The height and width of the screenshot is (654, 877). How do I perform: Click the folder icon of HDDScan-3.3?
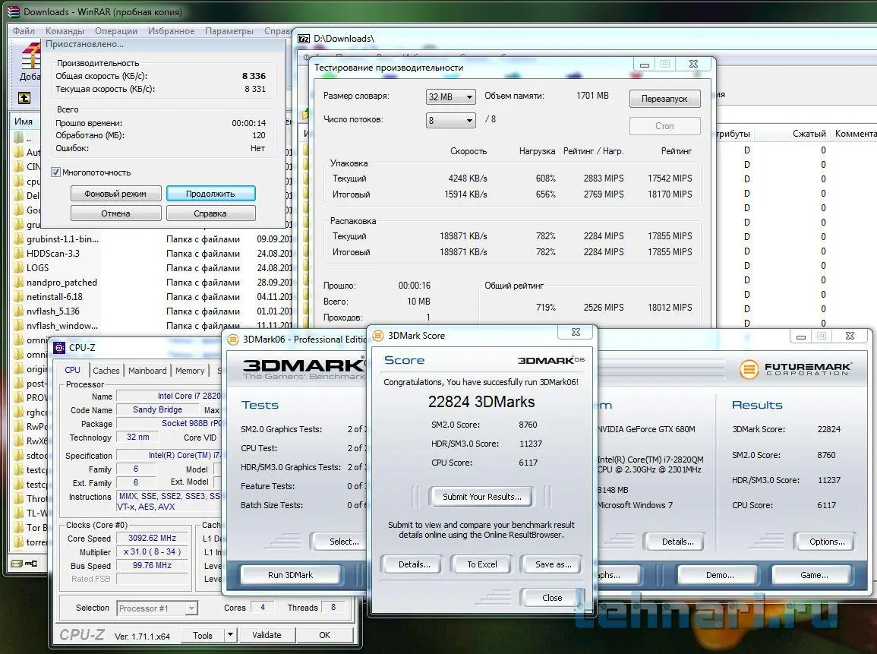pyautogui.click(x=19, y=254)
